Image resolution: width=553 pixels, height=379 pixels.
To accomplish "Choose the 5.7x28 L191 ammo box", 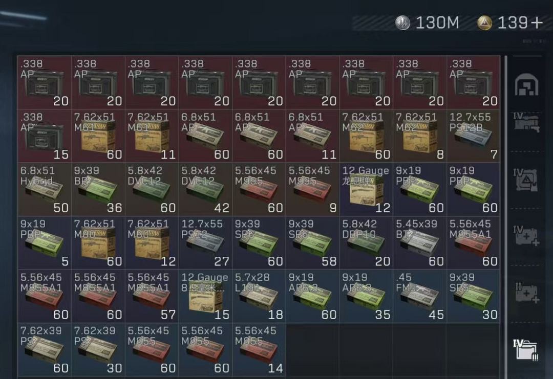I will tap(259, 296).
